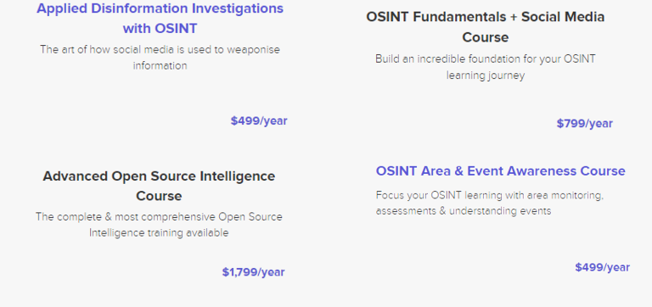Image resolution: width=652 pixels, height=307 pixels.
Task: Click 'Intelligence training available' text line
Action: click(159, 232)
